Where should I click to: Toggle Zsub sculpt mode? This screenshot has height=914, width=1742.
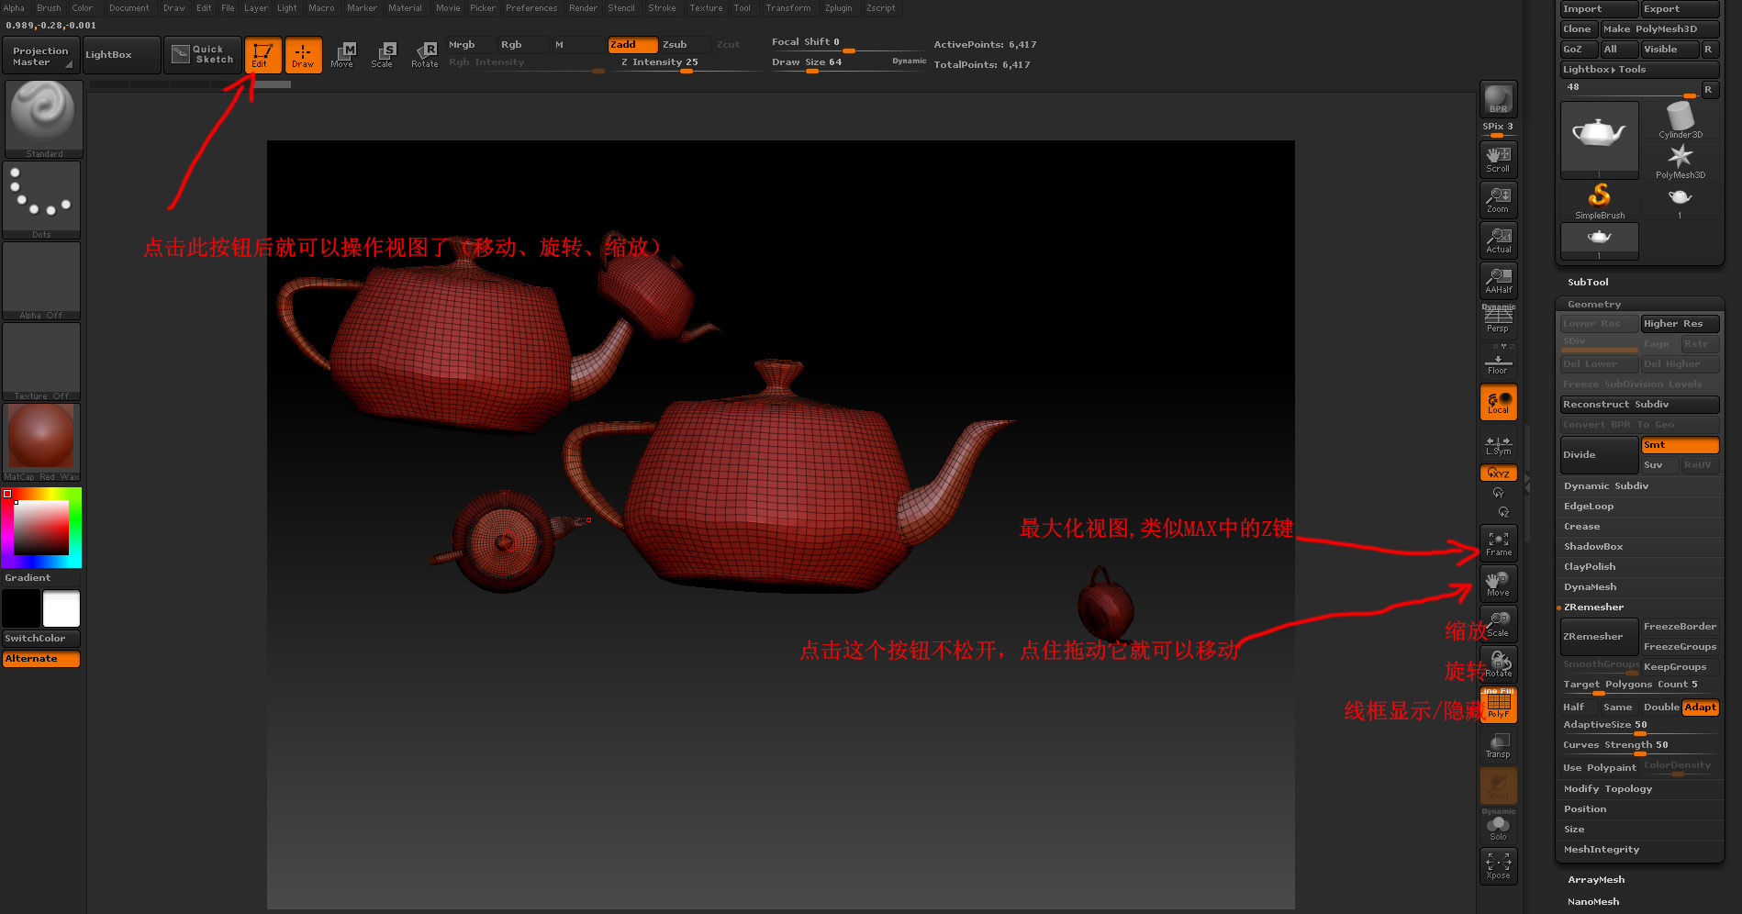tap(686, 45)
